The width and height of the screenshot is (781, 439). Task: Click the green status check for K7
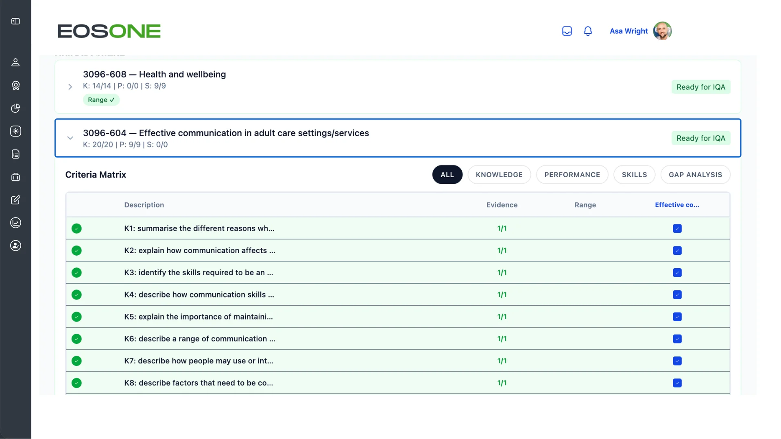[76, 361]
